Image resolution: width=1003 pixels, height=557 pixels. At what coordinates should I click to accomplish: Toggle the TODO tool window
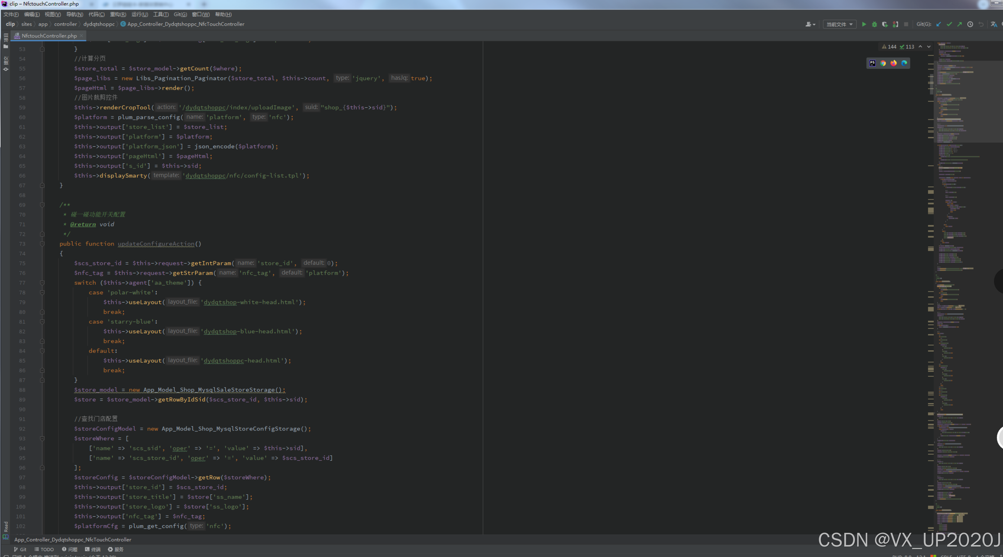(x=44, y=549)
